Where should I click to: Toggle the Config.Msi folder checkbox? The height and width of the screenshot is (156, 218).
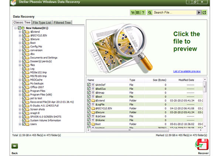[x=24, y=46]
